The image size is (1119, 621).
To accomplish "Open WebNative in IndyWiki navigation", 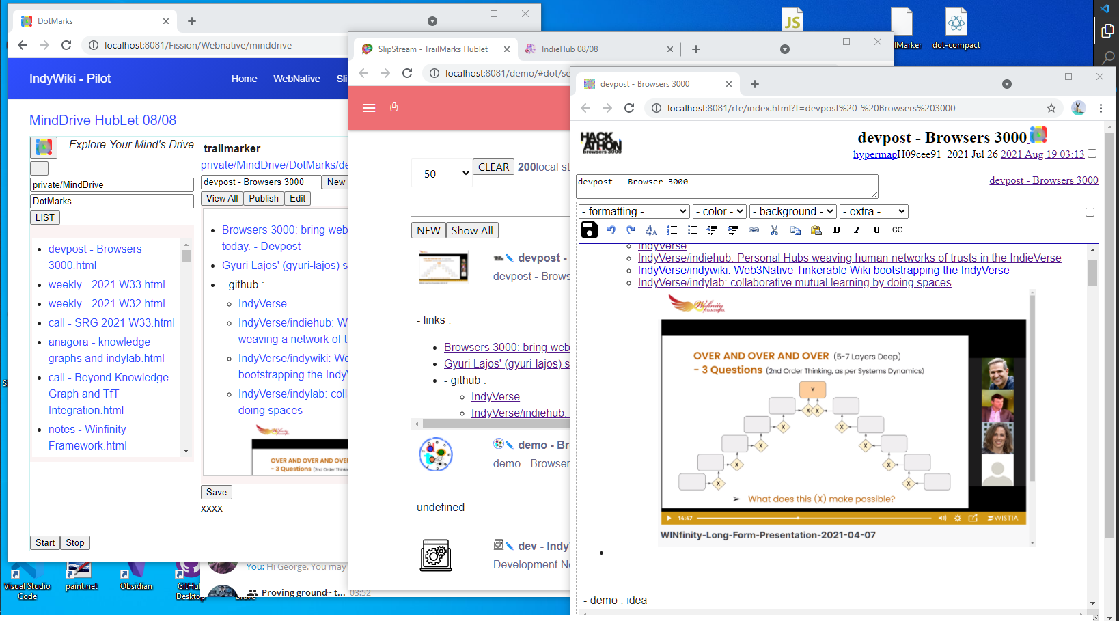I will point(296,79).
